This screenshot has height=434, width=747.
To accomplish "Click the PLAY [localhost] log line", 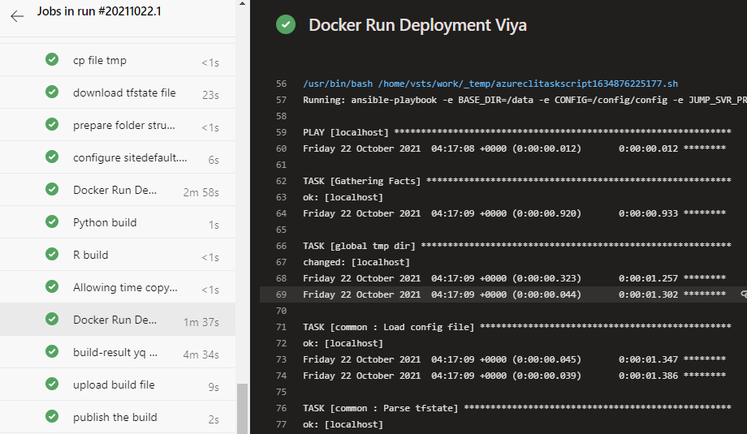I will click(x=517, y=132).
